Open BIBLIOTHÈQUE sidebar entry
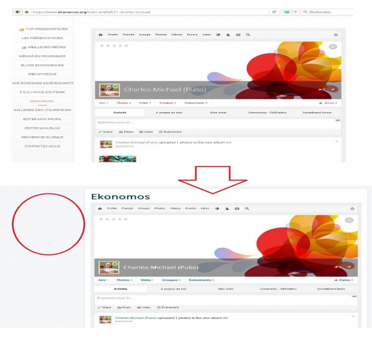372x345 pixels. coord(43,74)
